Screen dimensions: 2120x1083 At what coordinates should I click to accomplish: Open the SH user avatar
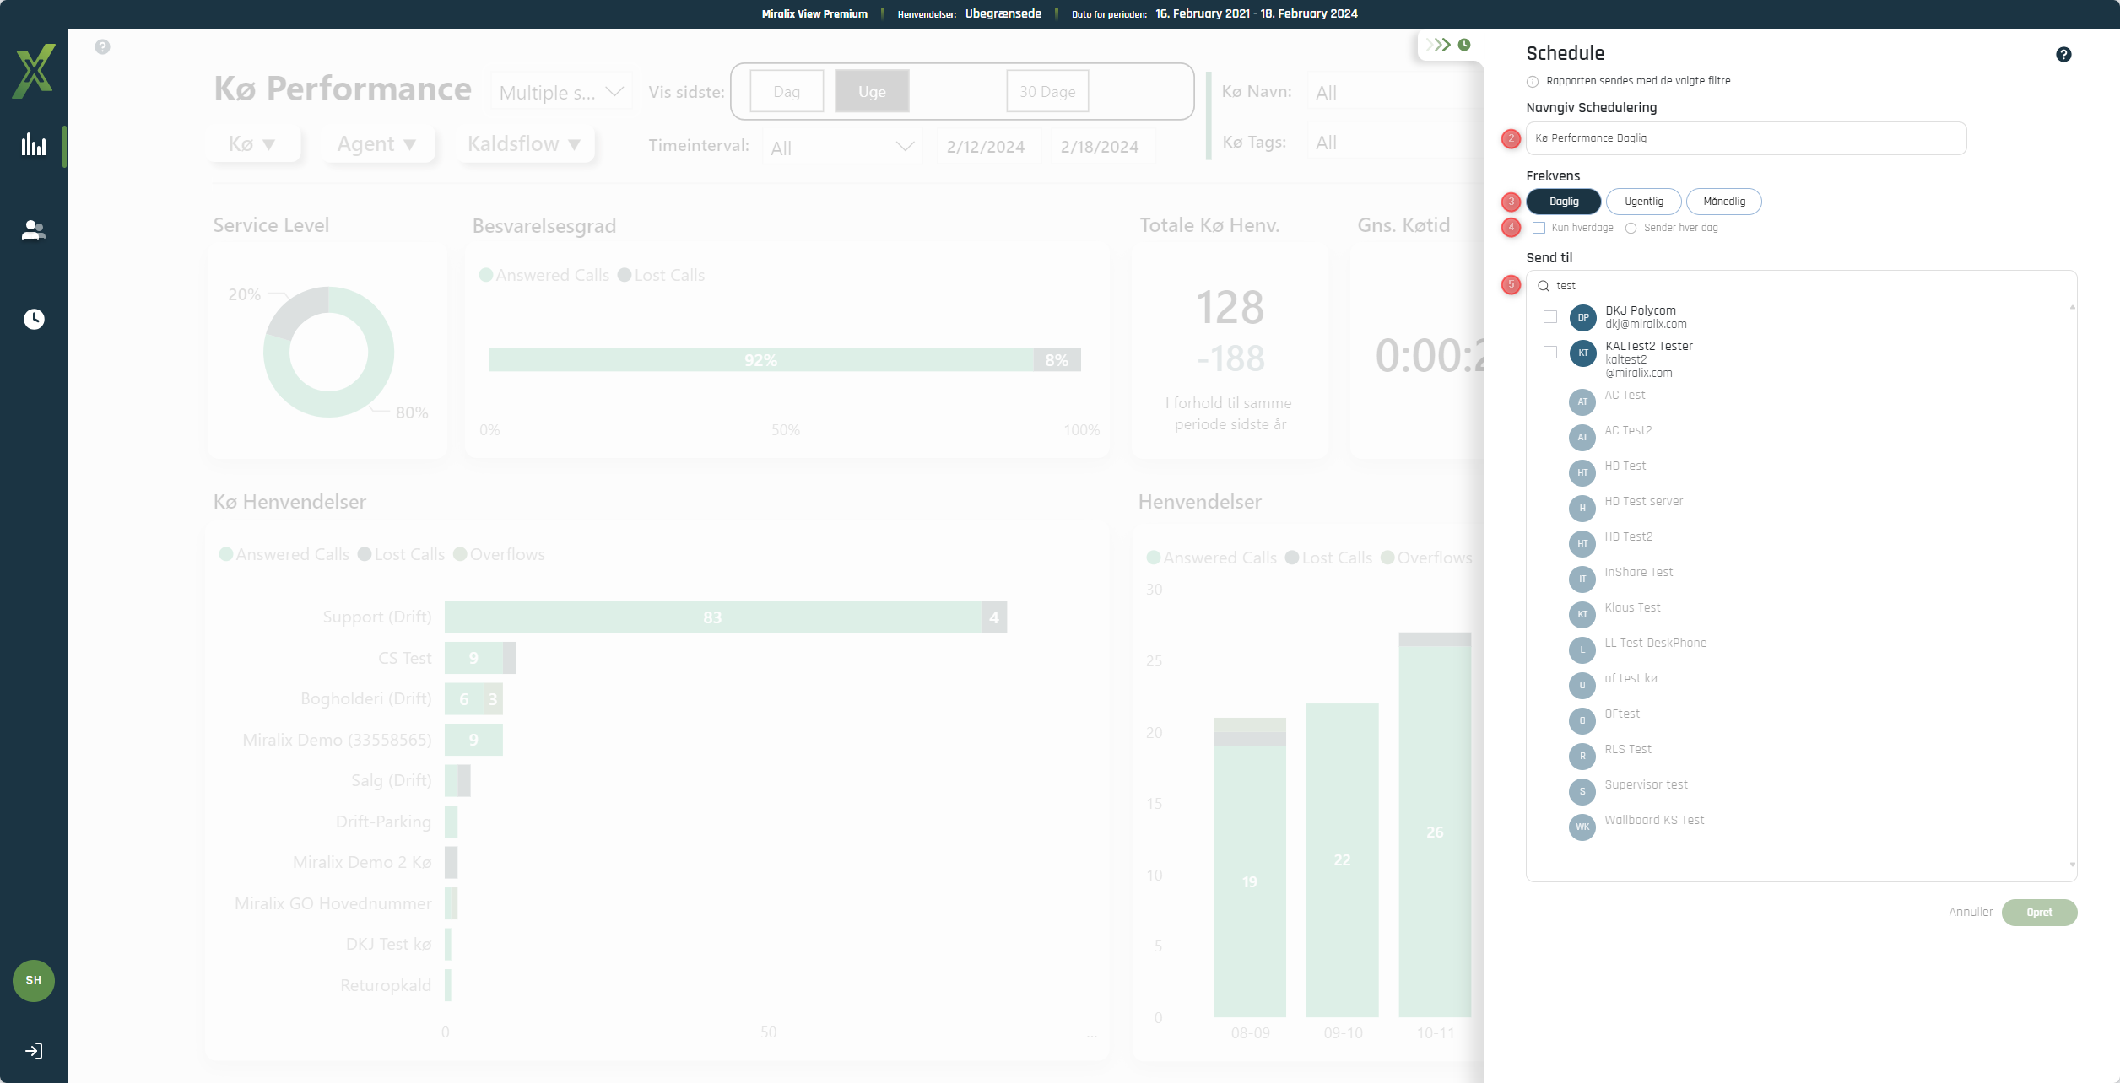click(x=34, y=980)
